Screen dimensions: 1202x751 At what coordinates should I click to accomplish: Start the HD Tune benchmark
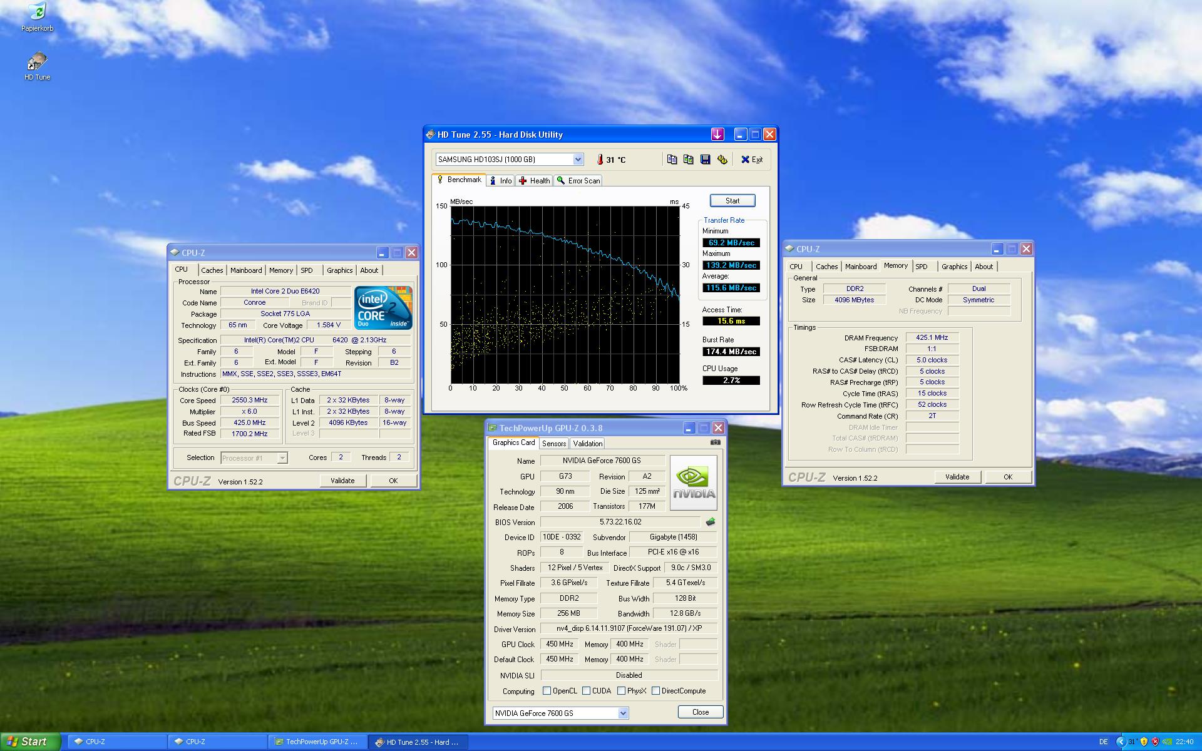[732, 201]
